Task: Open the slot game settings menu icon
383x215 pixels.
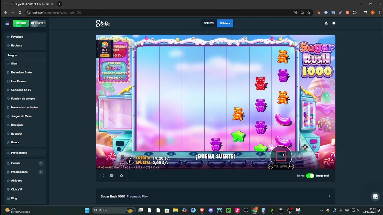Action: coord(122,157)
